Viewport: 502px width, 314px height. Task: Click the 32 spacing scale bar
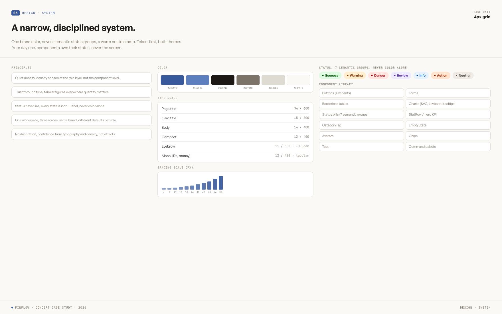[198, 187]
